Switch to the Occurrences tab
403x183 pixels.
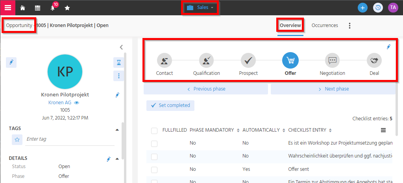pos(325,25)
